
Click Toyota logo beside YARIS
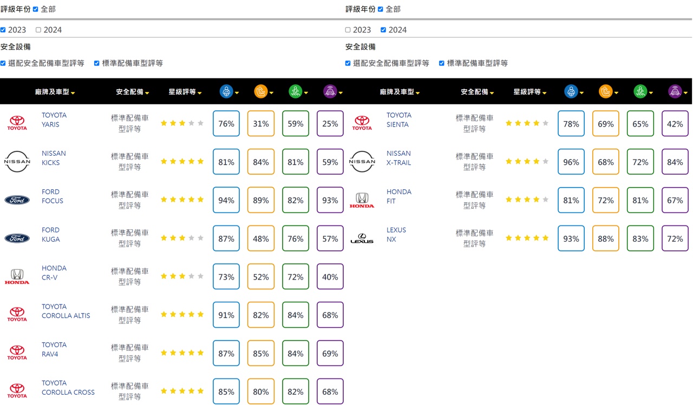(17, 123)
